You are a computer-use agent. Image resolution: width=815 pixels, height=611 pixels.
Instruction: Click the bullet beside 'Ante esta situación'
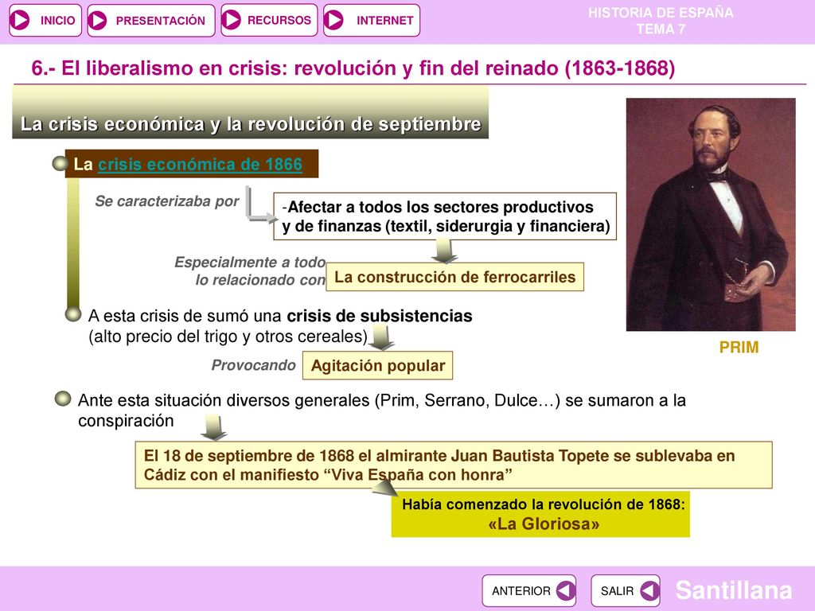click(x=63, y=399)
